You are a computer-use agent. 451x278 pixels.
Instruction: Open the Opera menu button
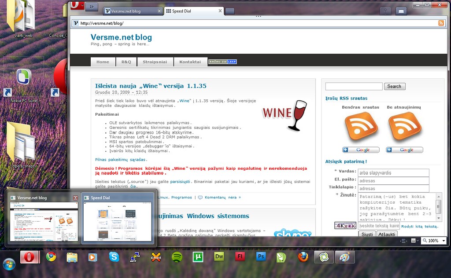pos(78,5)
